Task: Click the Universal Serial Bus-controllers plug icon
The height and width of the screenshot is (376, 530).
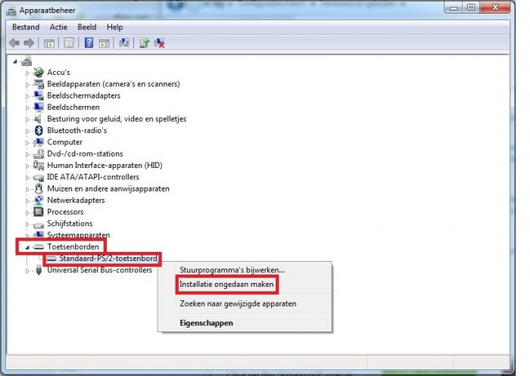Action: [39, 270]
